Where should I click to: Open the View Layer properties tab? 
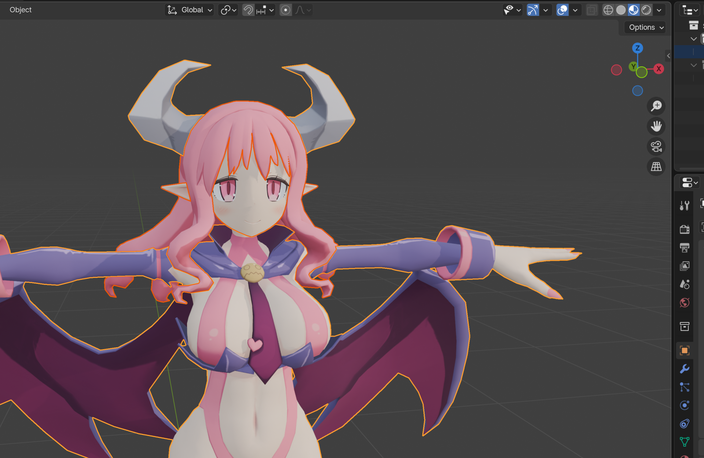tap(685, 266)
